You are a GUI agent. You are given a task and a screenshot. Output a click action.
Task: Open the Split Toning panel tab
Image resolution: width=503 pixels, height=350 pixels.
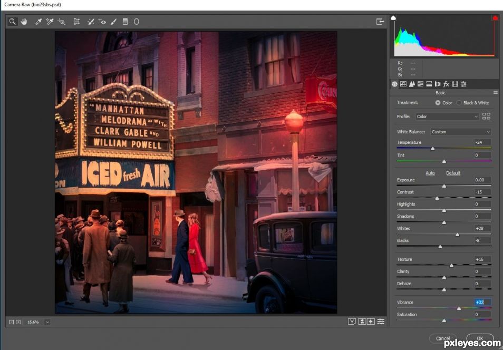(x=429, y=84)
